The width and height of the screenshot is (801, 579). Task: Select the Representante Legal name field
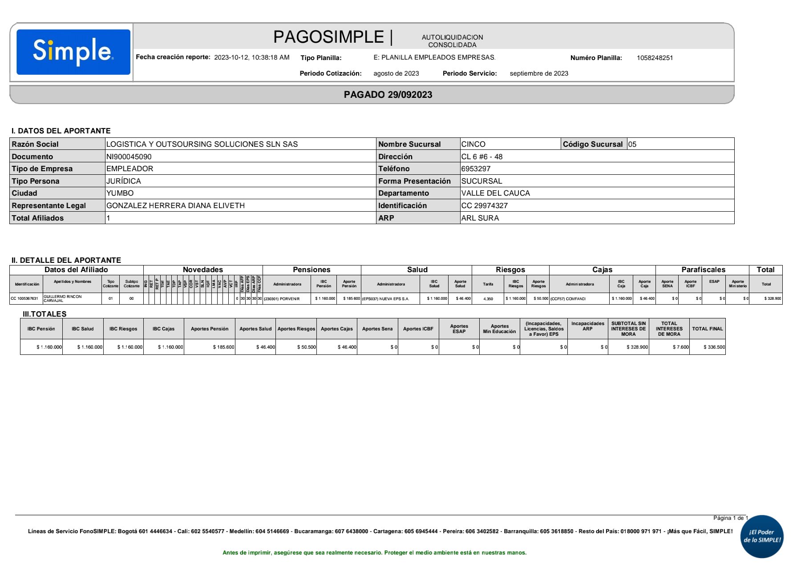(x=175, y=205)
